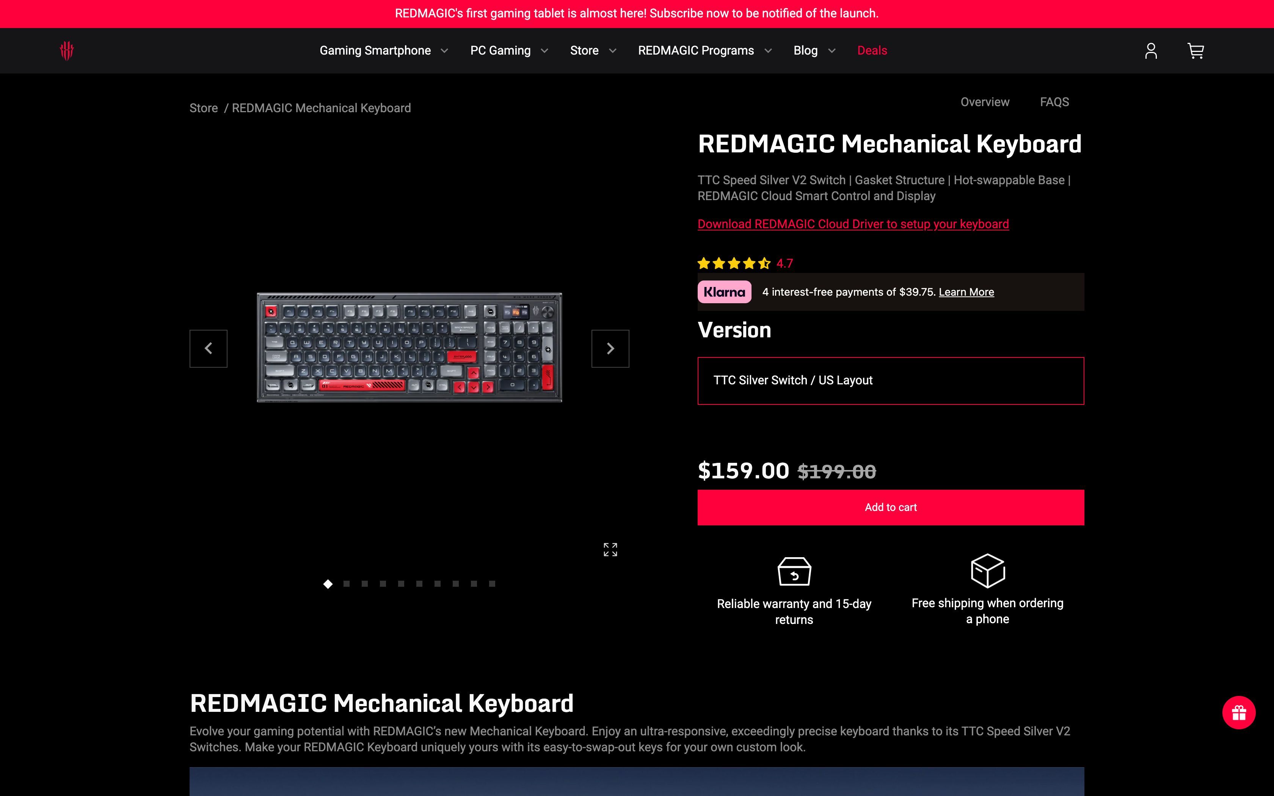Open the floating gift rewards icon

[x=1239, y=712]
